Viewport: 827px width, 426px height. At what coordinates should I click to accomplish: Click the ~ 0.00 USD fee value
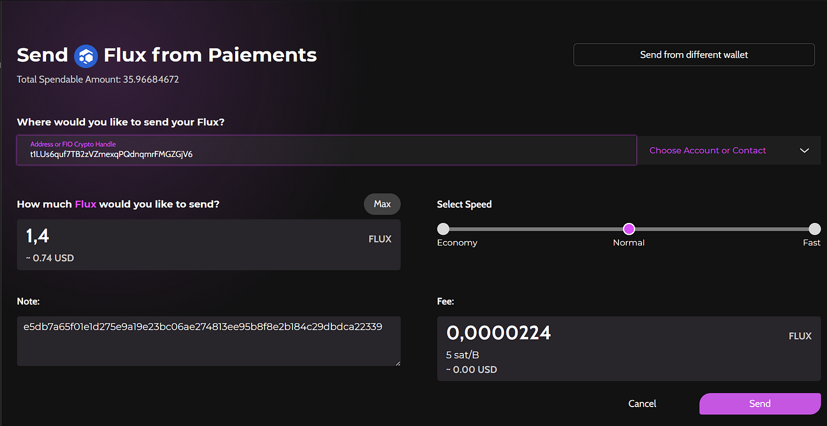(x=472, y=370)
